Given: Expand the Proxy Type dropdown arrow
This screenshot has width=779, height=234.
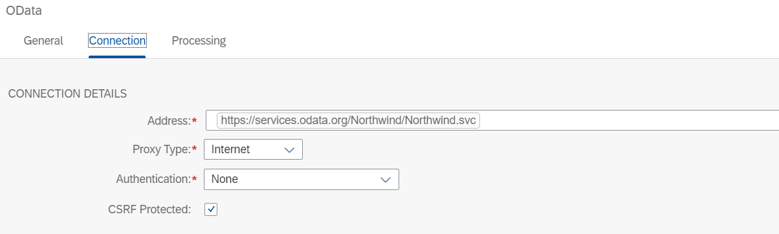Looking at the screenshot, I should coord(289,149).
